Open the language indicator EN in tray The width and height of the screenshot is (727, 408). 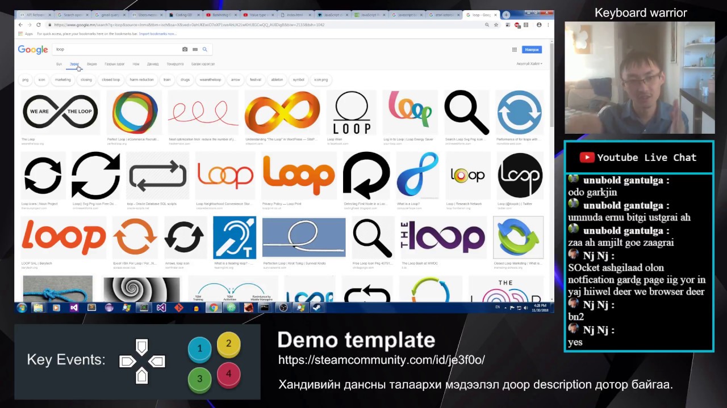[x=498, y=307]
